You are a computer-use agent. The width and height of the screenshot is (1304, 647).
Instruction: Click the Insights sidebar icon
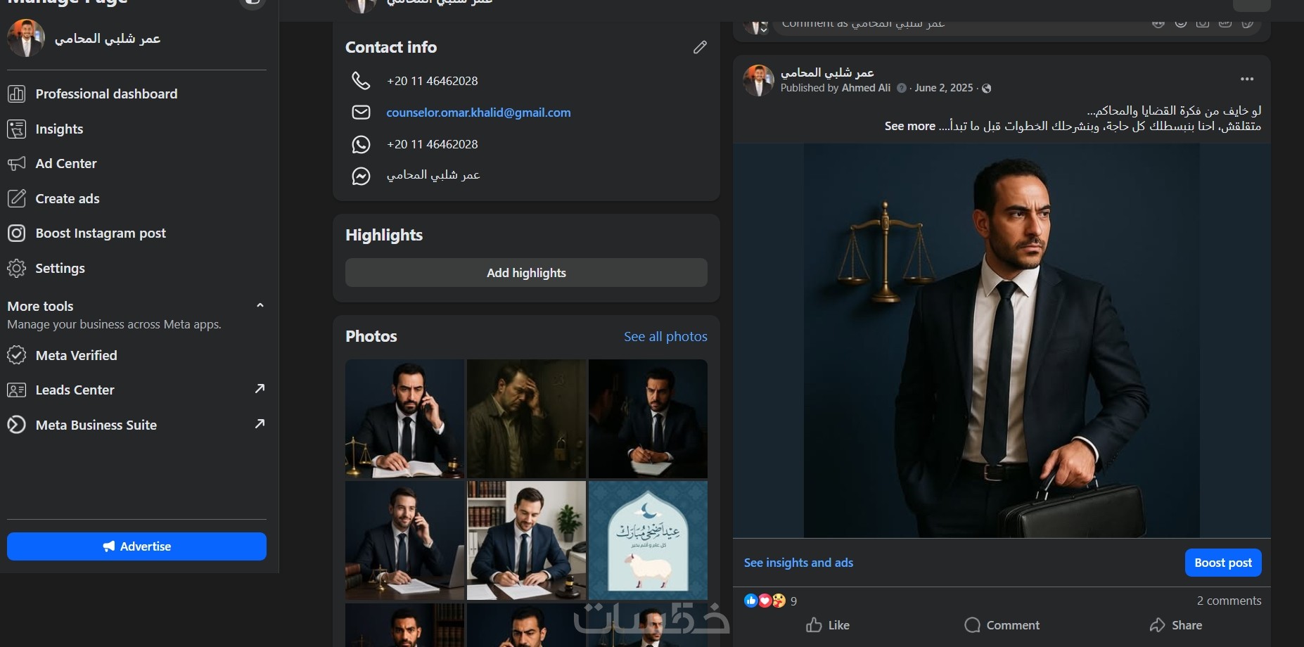pos(17,129)
